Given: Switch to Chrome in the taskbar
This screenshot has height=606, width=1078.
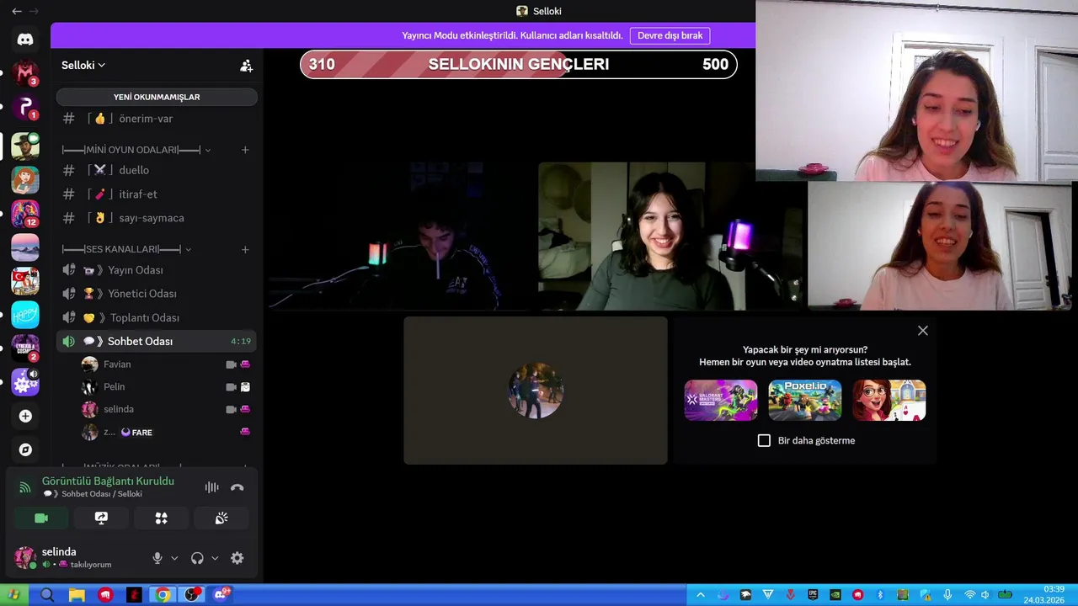Looking at the screenshot, I should (x=163, y=595).
